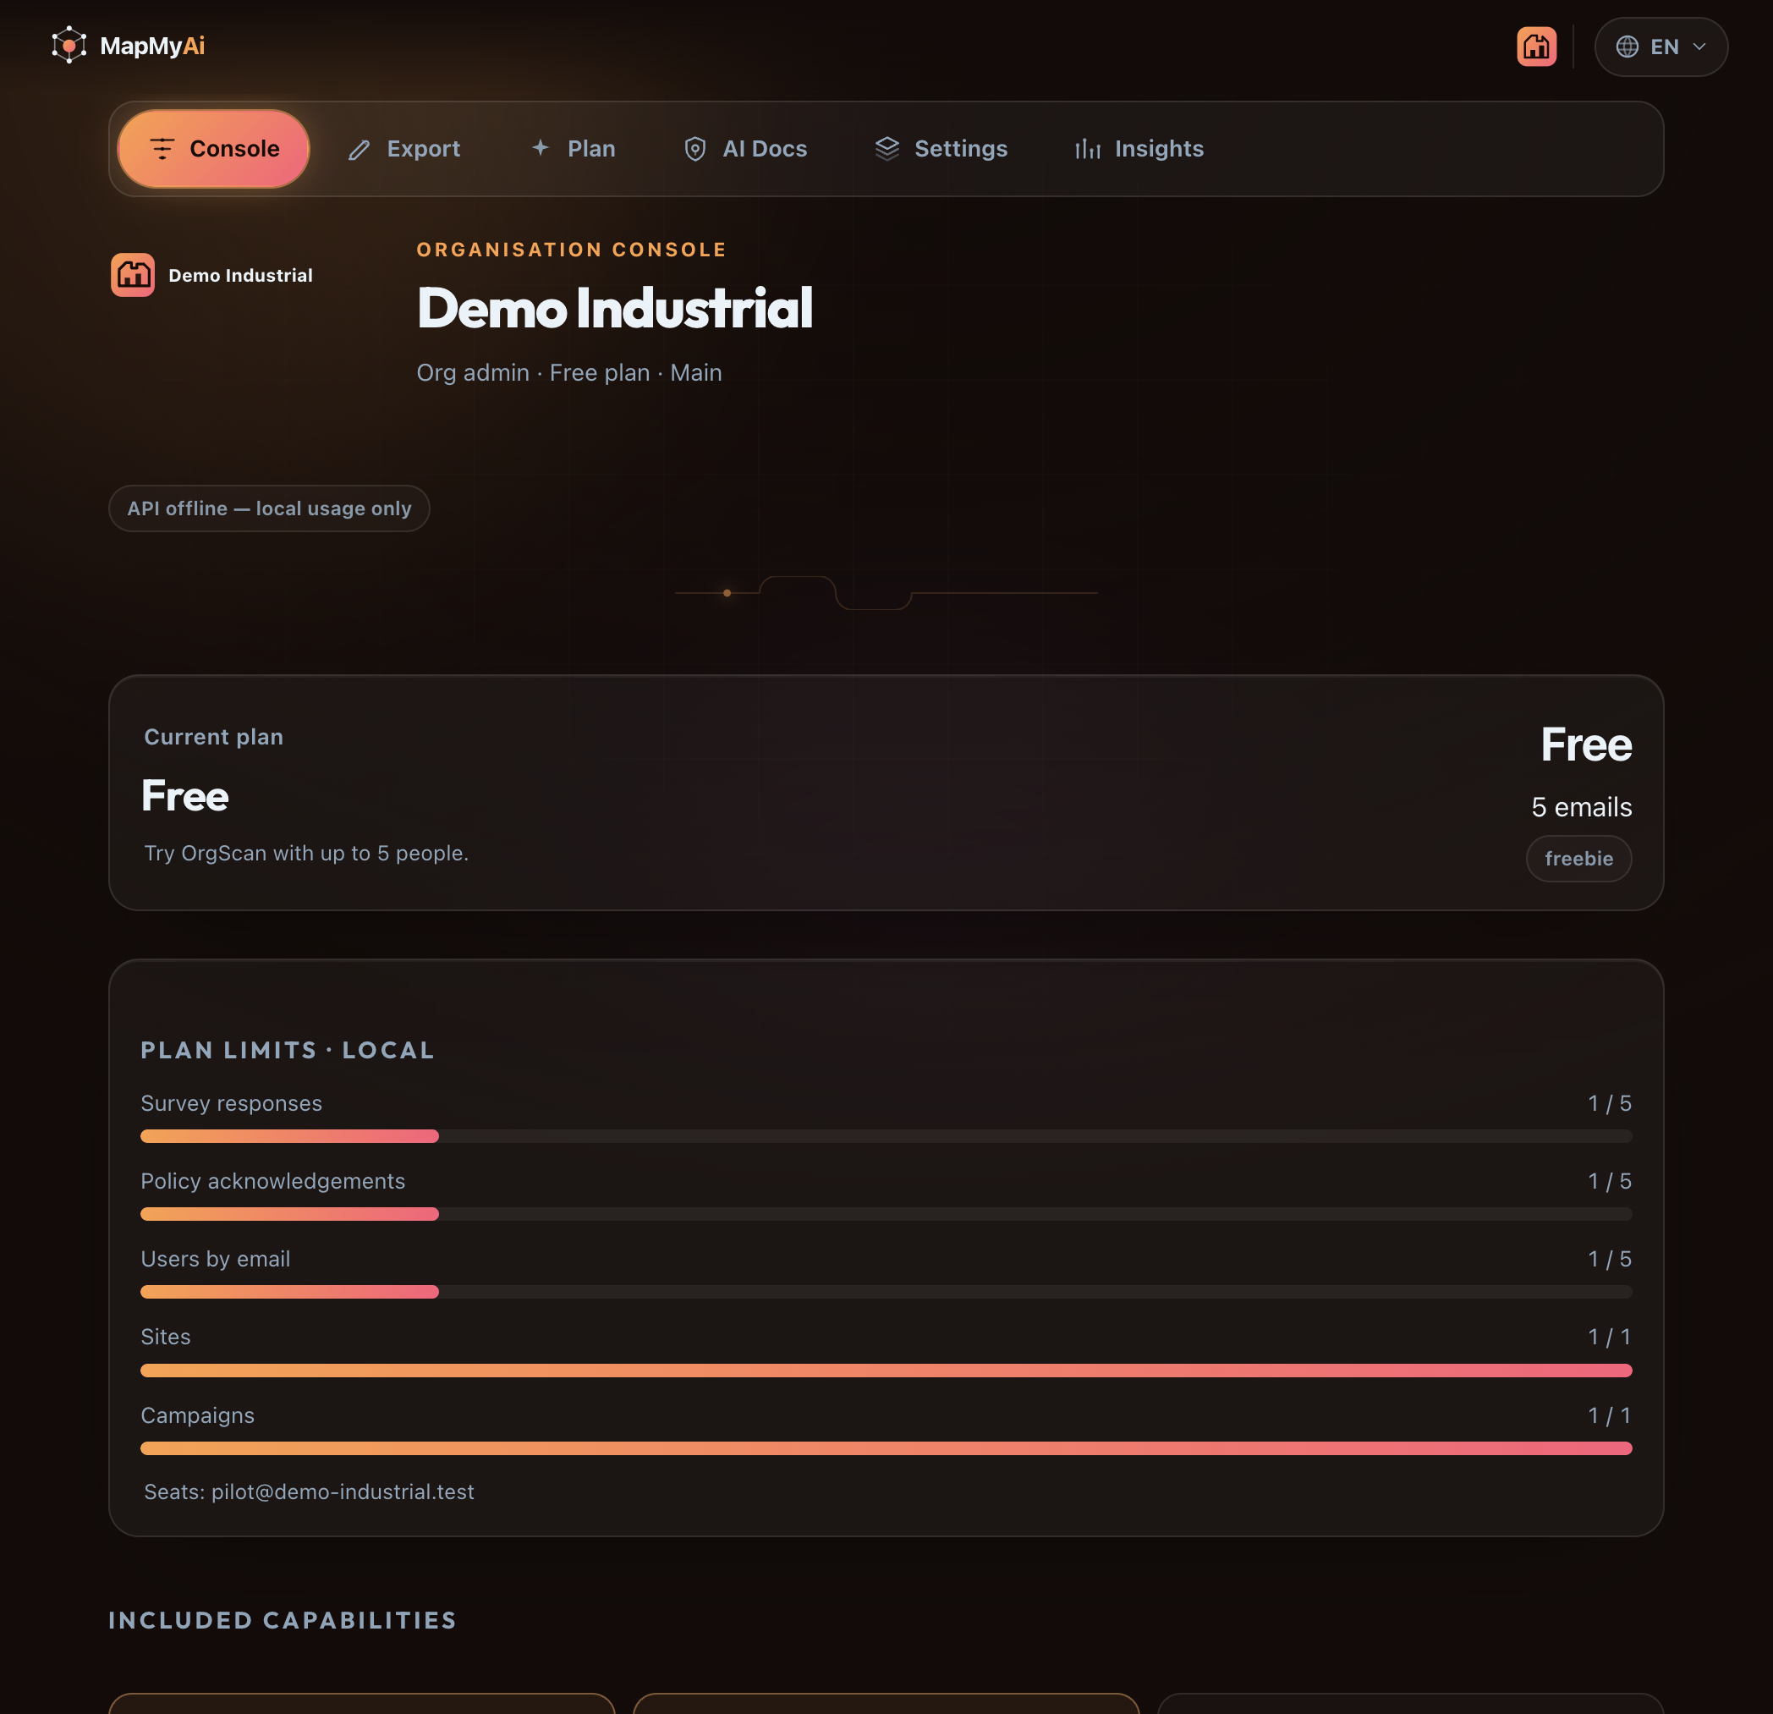Click the Console tab filter icon
Image resolution: width=1773 pixels, height=1714 pixels.
[x=162, y=148]
